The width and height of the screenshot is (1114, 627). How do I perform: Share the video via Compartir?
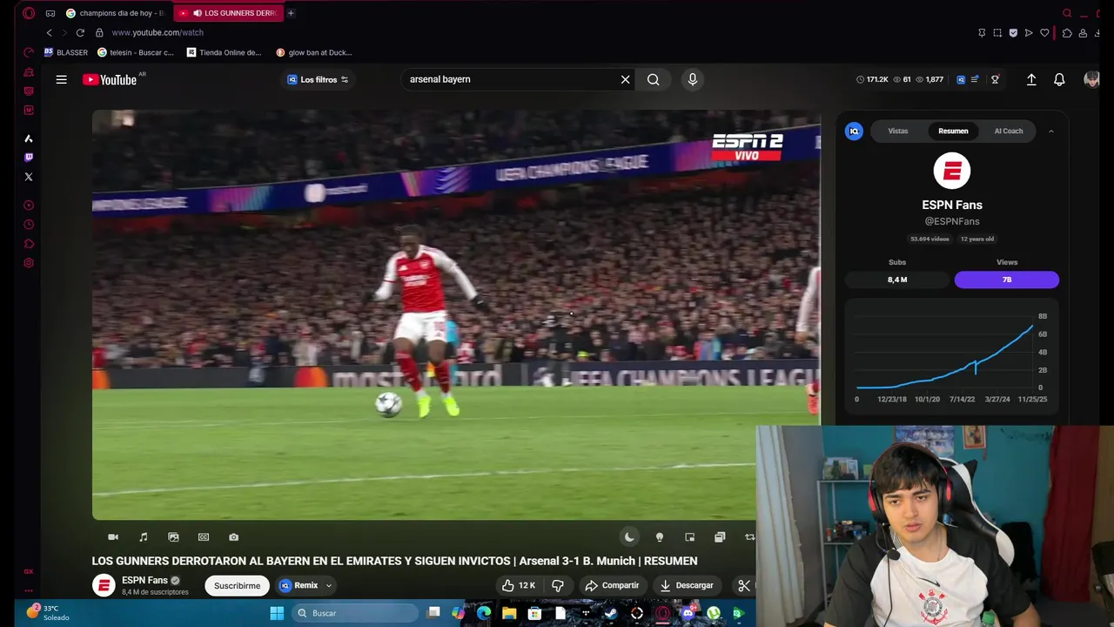[612, 585]
